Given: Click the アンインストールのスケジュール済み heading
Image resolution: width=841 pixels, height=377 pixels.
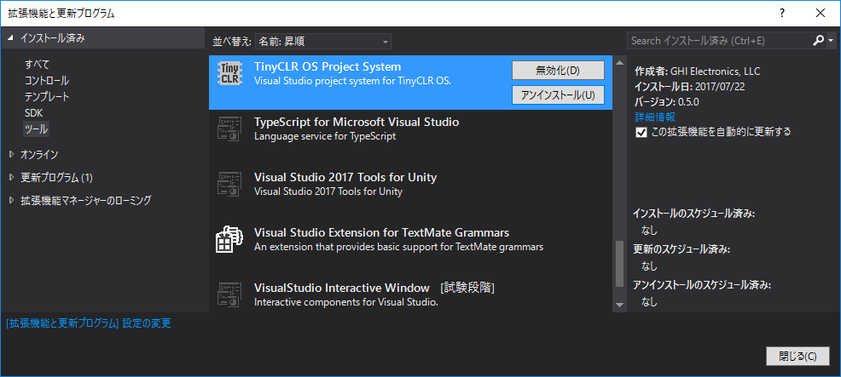Looking at the screenshot, I should click(x=702, y=285).
